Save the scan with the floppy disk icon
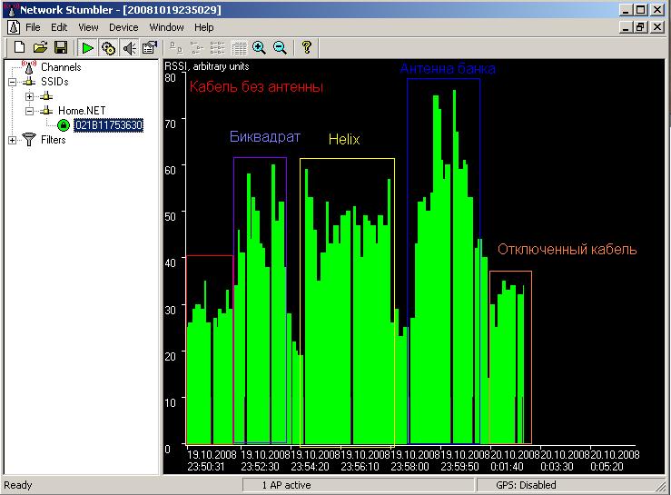671x495 pixels. [x=60, y=47]
